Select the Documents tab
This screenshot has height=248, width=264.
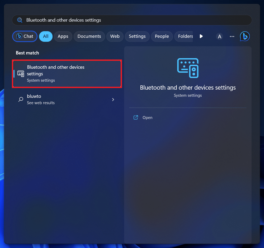(89, 36)
